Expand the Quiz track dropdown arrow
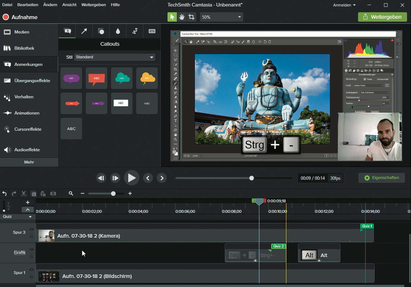Screen dimensions: 411x287 coord(30,217)
